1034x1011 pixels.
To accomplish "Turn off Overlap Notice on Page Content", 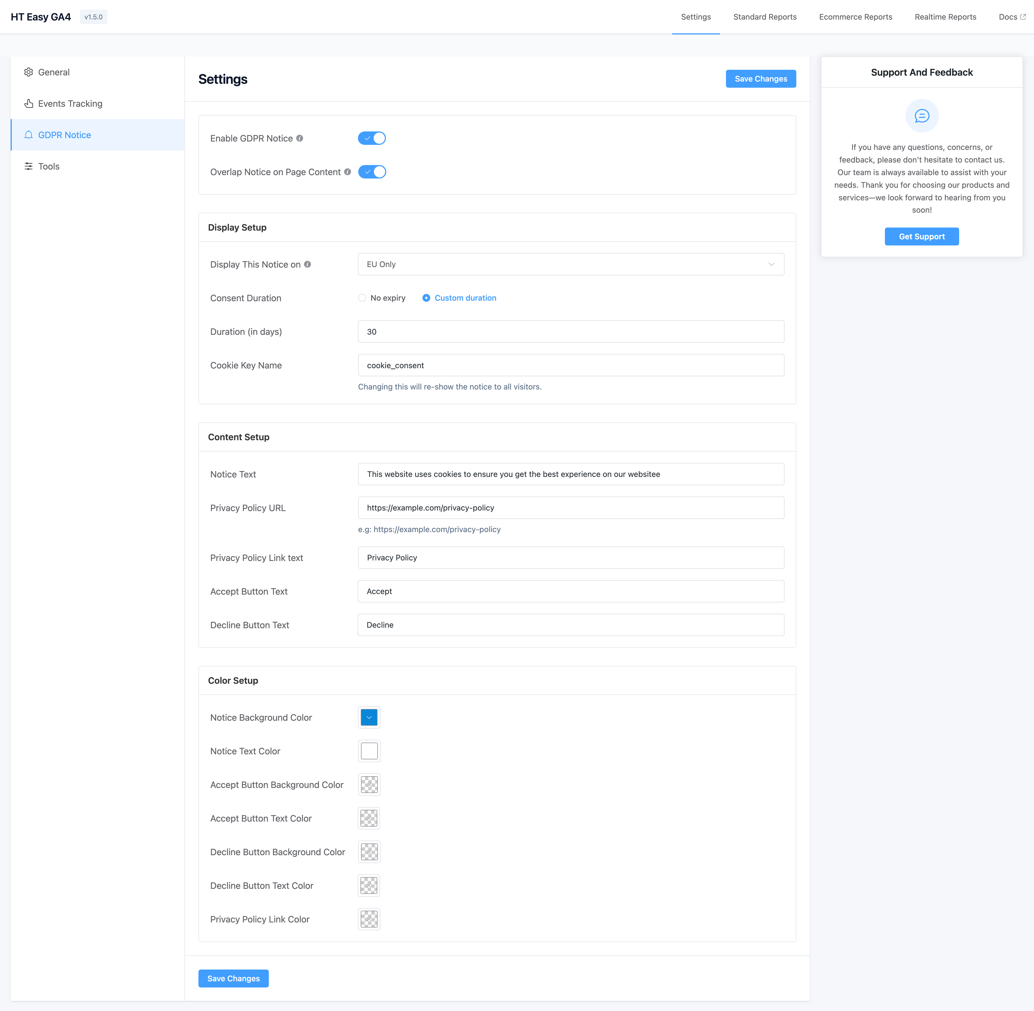I will click(372, 171).
